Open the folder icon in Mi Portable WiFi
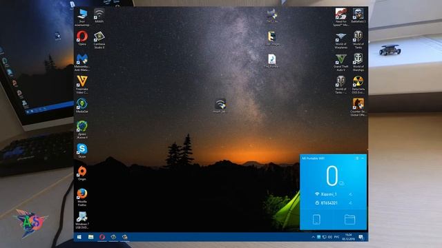Viewport: 442px width, 248px height. click(349, 219)
